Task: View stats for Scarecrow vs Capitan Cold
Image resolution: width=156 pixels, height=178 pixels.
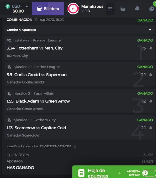Action: [x=151, y=128]
